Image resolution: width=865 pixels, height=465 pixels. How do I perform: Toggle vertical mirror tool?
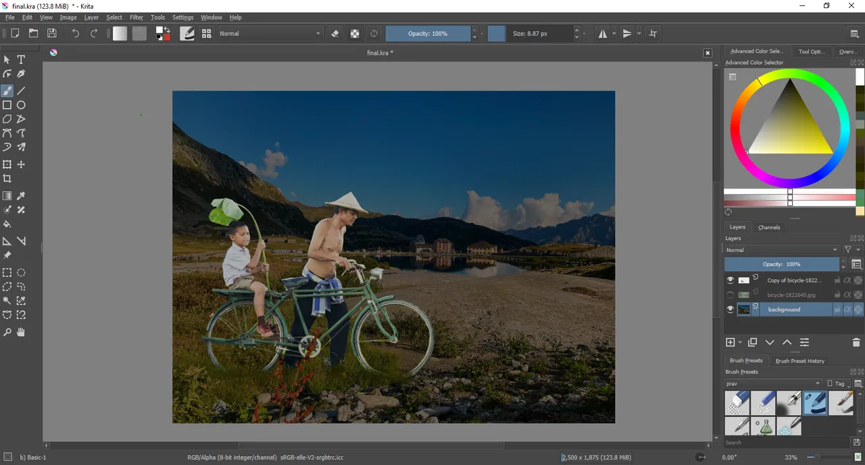[627, 33]
